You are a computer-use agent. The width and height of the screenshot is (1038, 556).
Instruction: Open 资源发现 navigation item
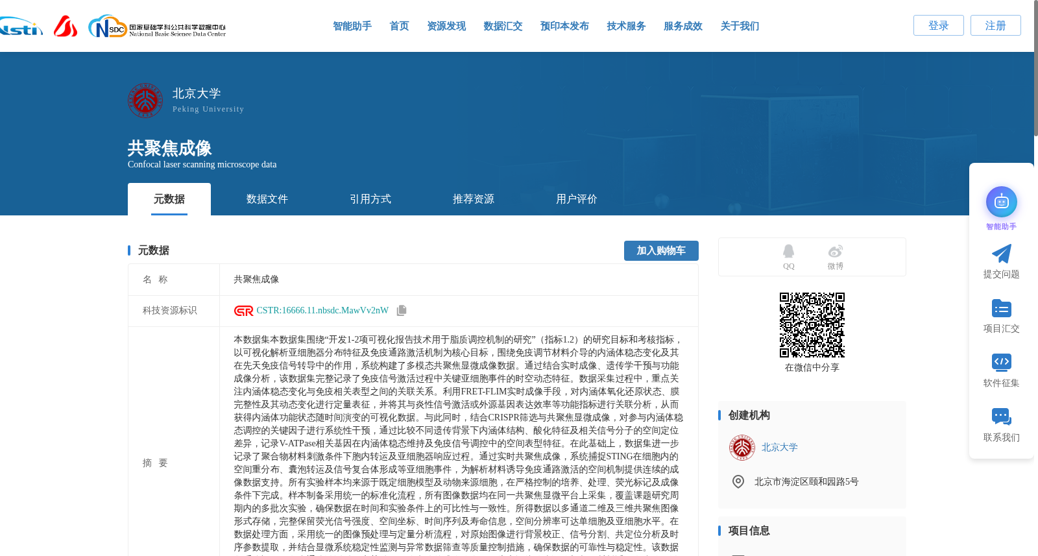[x=446, y=26]
